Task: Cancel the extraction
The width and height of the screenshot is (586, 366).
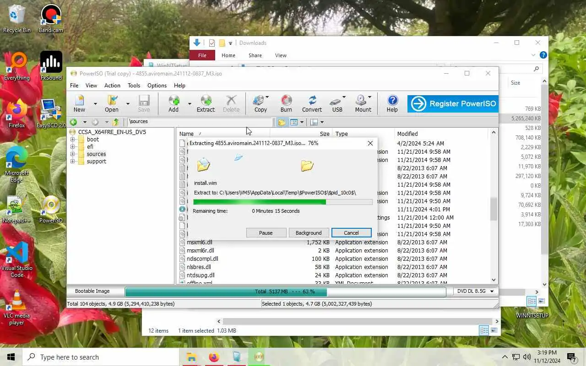Action: click(x=351, y=233)
